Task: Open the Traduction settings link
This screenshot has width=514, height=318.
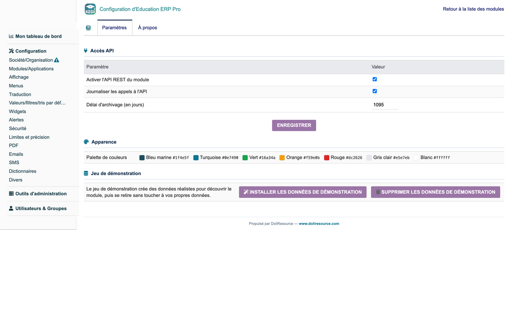Action: (20, 94)
